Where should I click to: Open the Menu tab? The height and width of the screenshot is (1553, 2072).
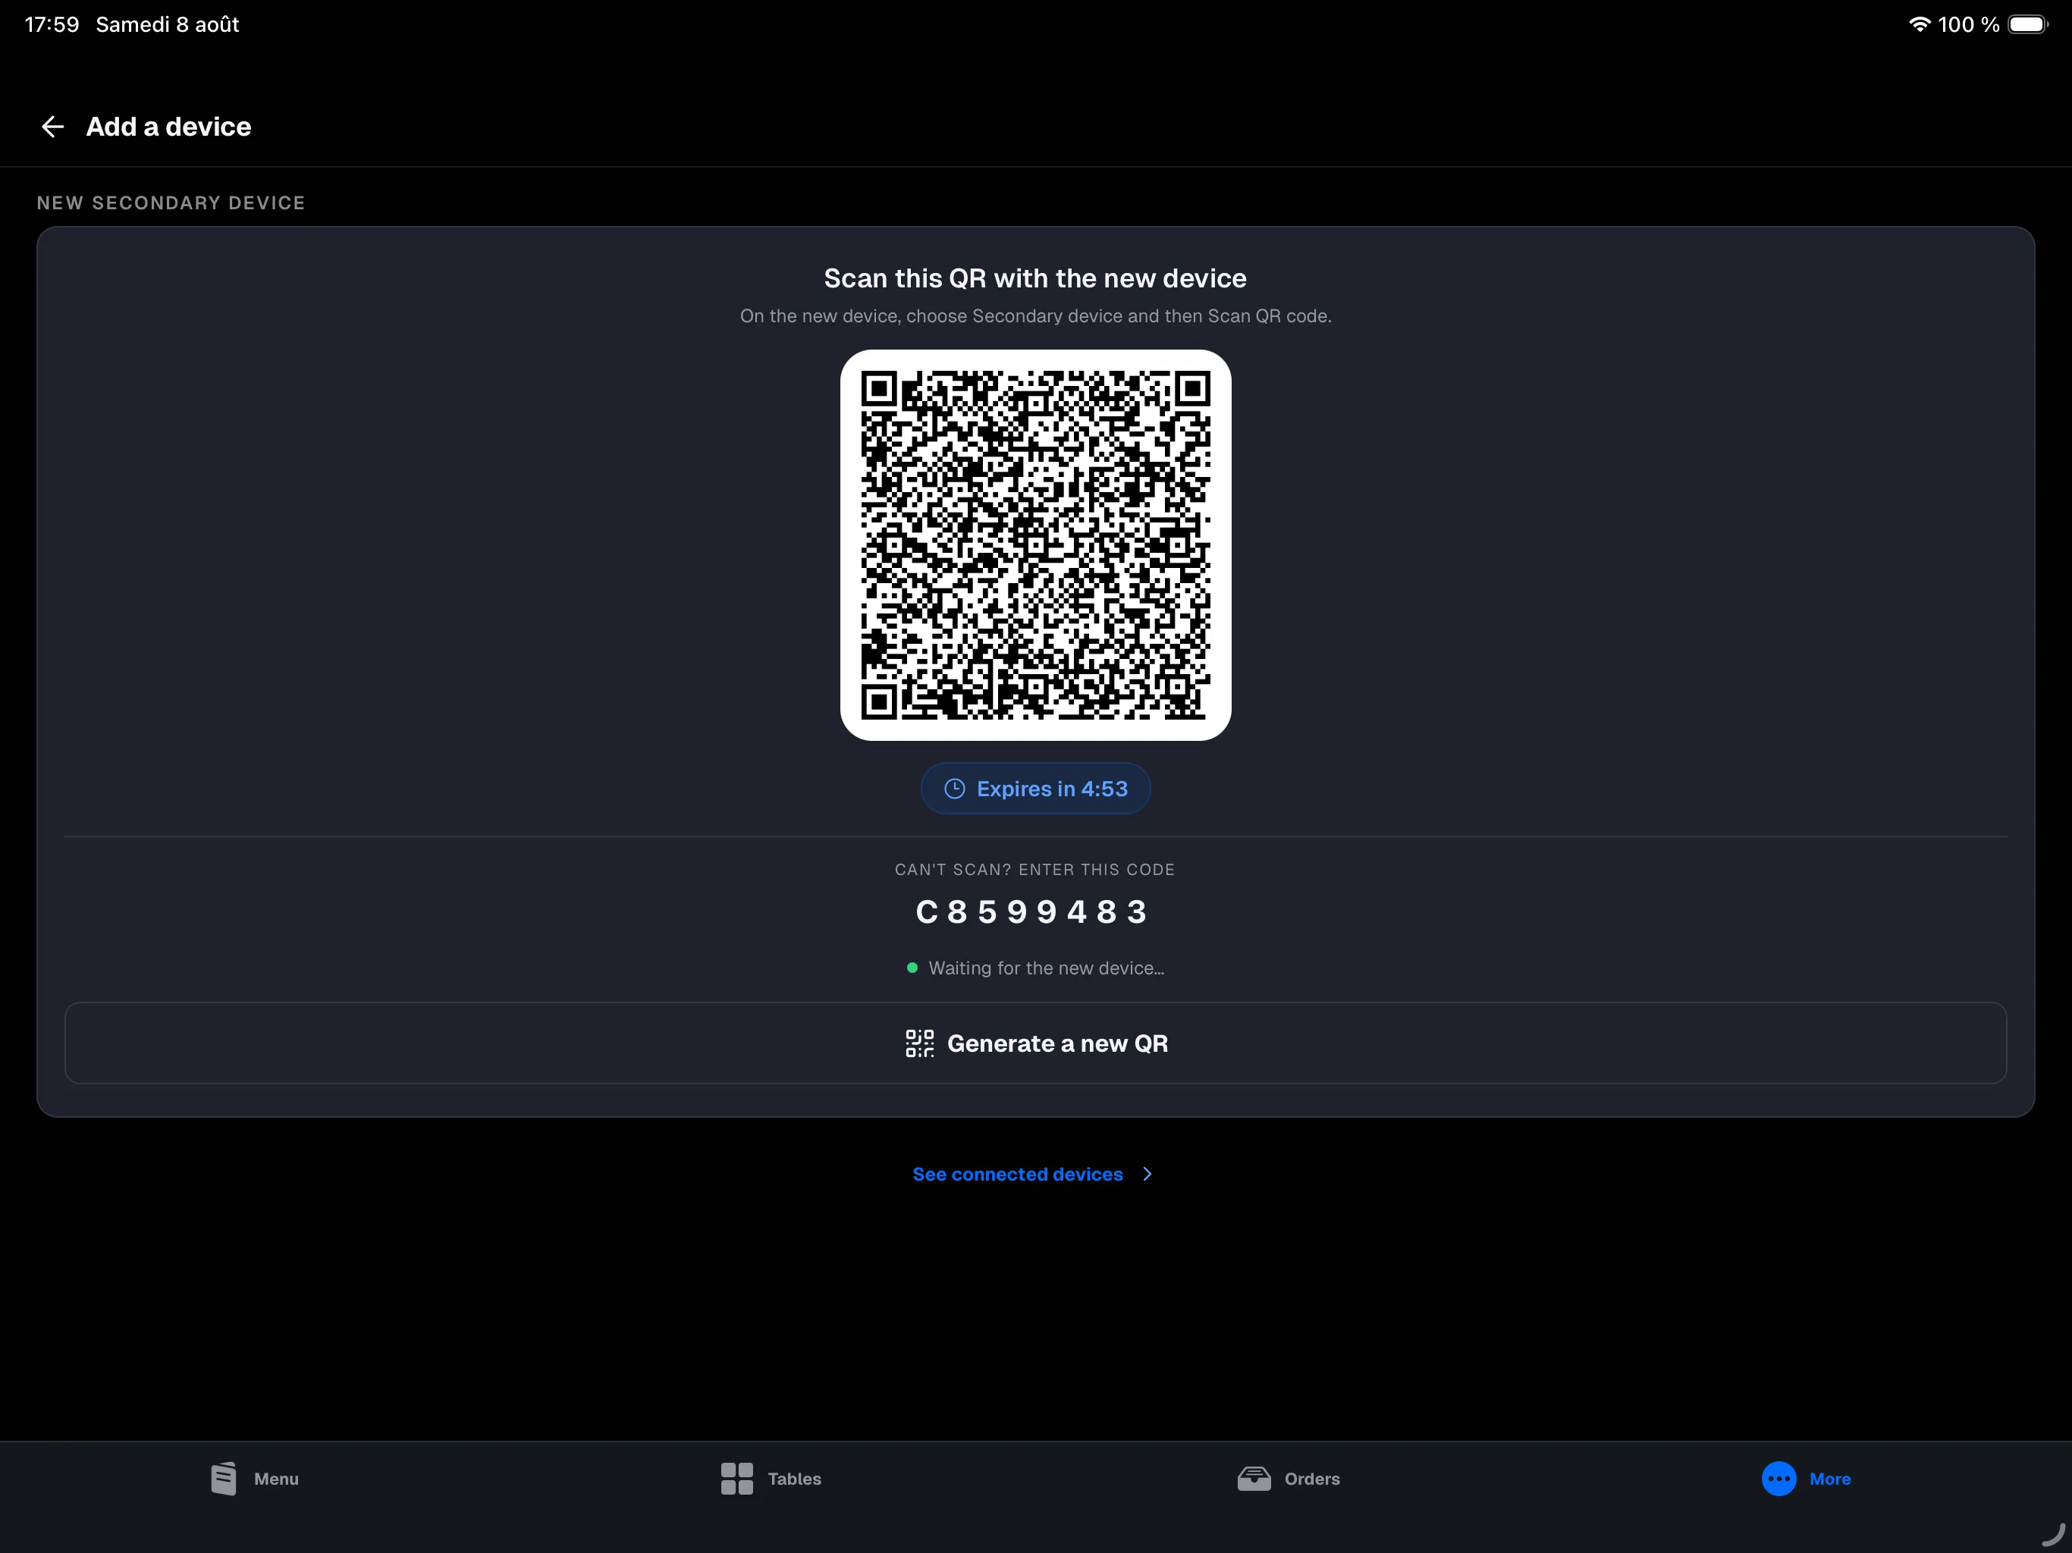click(x=255, y=1478)
